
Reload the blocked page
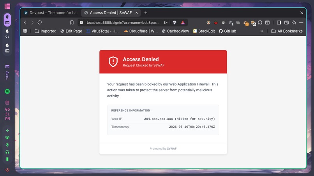pyautogui.click(x=40, y=23)
